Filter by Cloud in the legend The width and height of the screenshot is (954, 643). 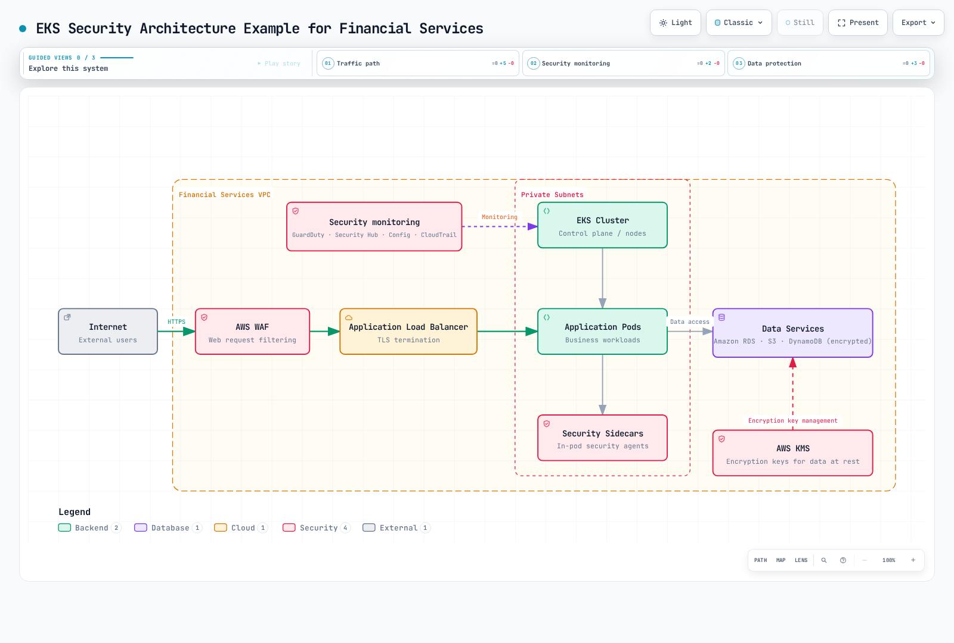click(241, 527)
